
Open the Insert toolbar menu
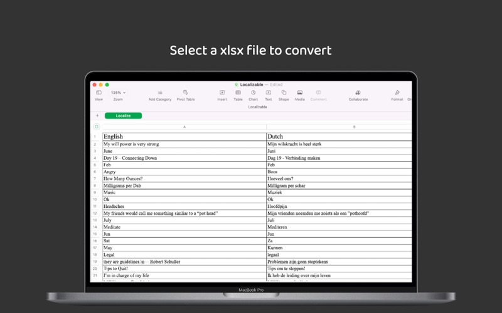222,93
